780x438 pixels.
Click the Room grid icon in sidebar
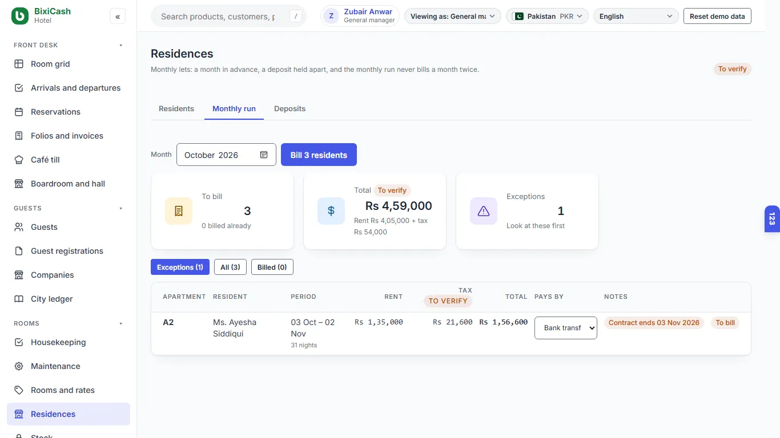(x=19, y=64)
